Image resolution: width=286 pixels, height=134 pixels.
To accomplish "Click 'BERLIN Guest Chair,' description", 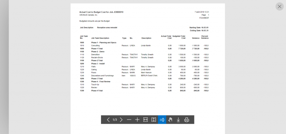I will [149, 76].
